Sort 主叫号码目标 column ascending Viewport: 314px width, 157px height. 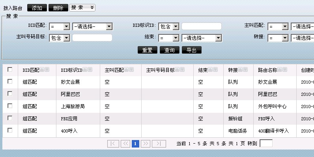pos(177,70)
